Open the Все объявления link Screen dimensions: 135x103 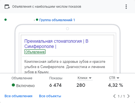pyautogui.click(x=19, y=96)
